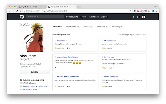Image resolution: width=166 pixels, height=104 pixels.
Task: Click the ReeganExE username text
Action: 26,59
